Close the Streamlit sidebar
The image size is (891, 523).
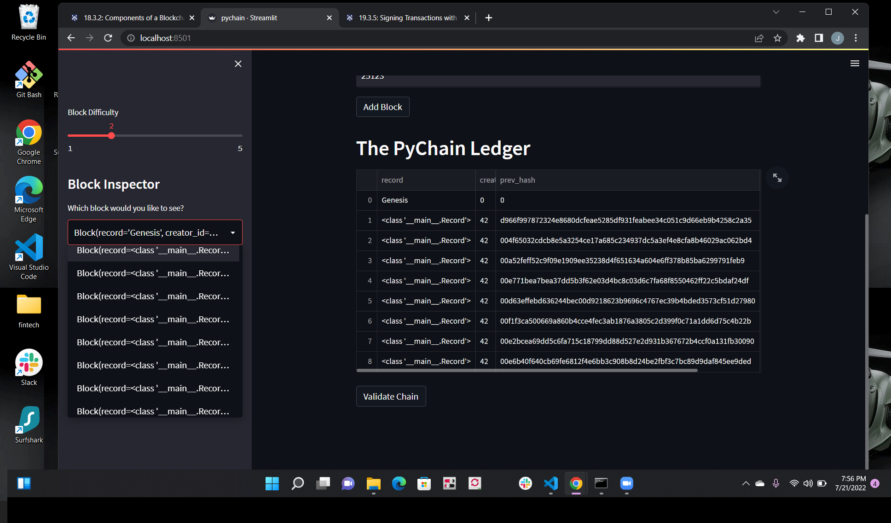click(237, 64)
